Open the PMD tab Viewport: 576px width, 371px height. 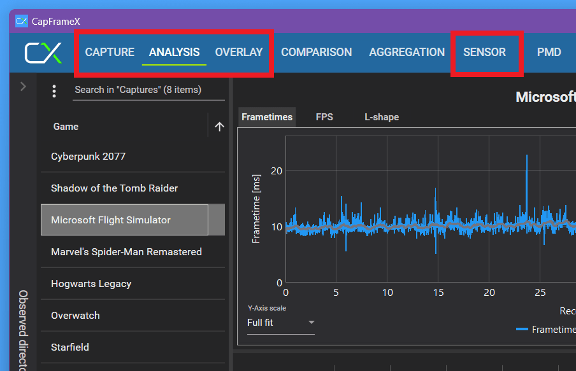pos(549,52)
